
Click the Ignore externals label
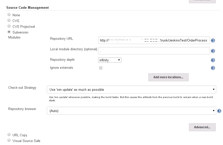[x=61, y=68]
